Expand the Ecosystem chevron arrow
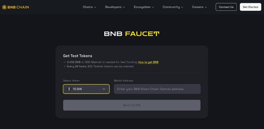 point(153,7)
